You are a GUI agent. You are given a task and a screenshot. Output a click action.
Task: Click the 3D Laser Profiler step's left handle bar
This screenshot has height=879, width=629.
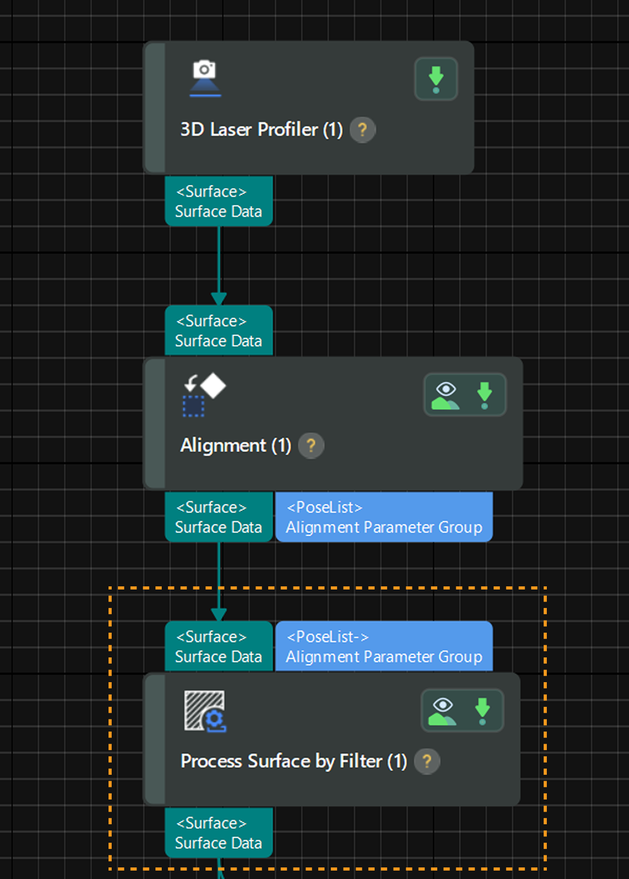155,108
